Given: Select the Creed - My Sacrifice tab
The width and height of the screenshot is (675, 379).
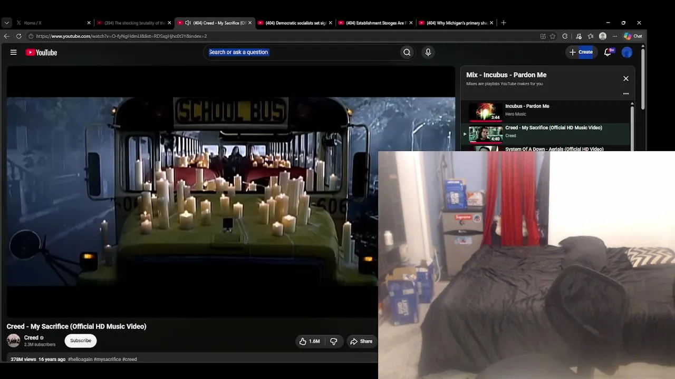Looking at the screenshot, I should (x=215, y=23).
